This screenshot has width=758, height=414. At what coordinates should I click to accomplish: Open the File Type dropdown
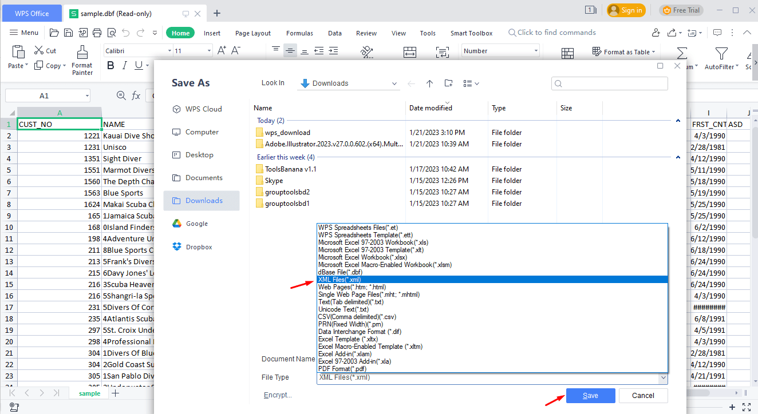coord(663,377)
